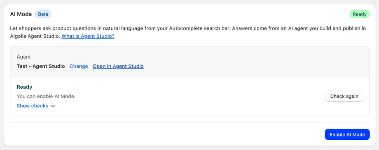This screenshot has height=150, width=379.
Task: Expand the Show checks section
Action: [36, 106]
